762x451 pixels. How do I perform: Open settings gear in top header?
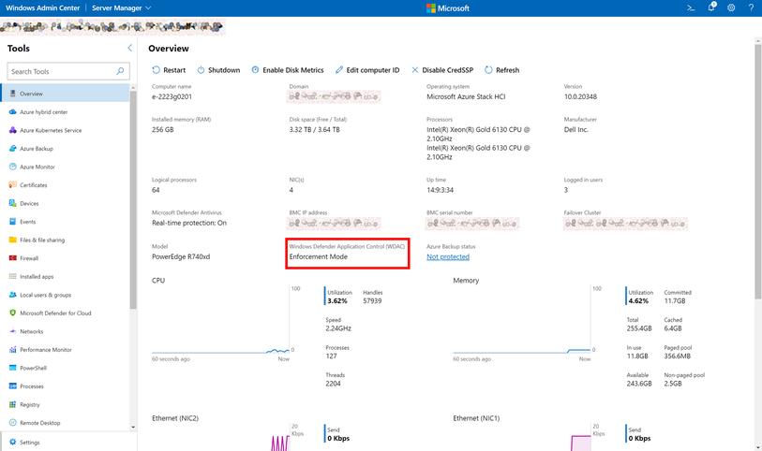point(731,7)
